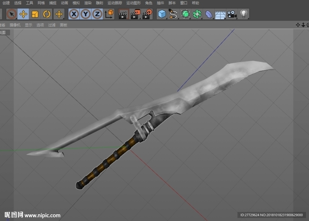Viewport: 309px width, 221px height.
Task: Open the 运动图形 menu
Action: (x=133, y=3)
